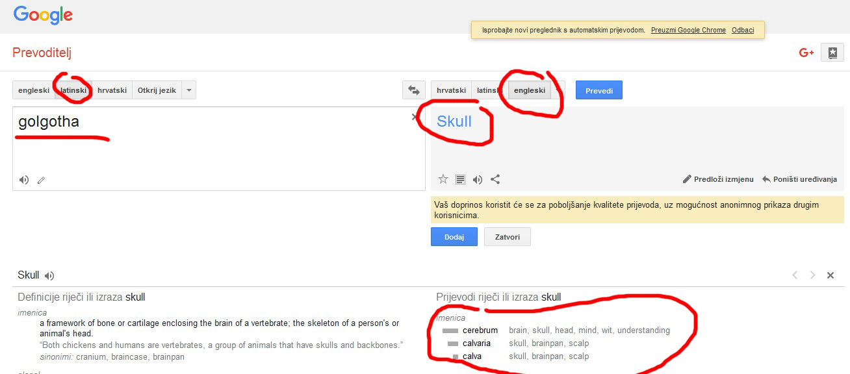Play source text audio for golgotha
Viewport: 850px width, 374px height.
pyautogui.click(x=24, y=180)
